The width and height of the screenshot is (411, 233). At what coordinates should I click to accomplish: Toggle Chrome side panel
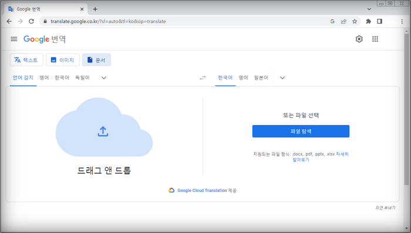point(379,21)
